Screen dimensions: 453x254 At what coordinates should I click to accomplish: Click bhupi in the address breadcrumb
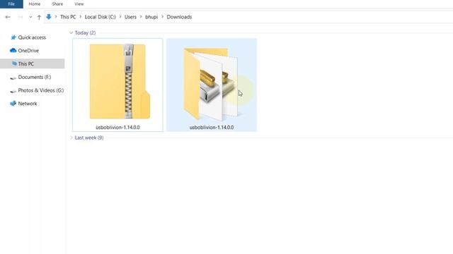151,17
